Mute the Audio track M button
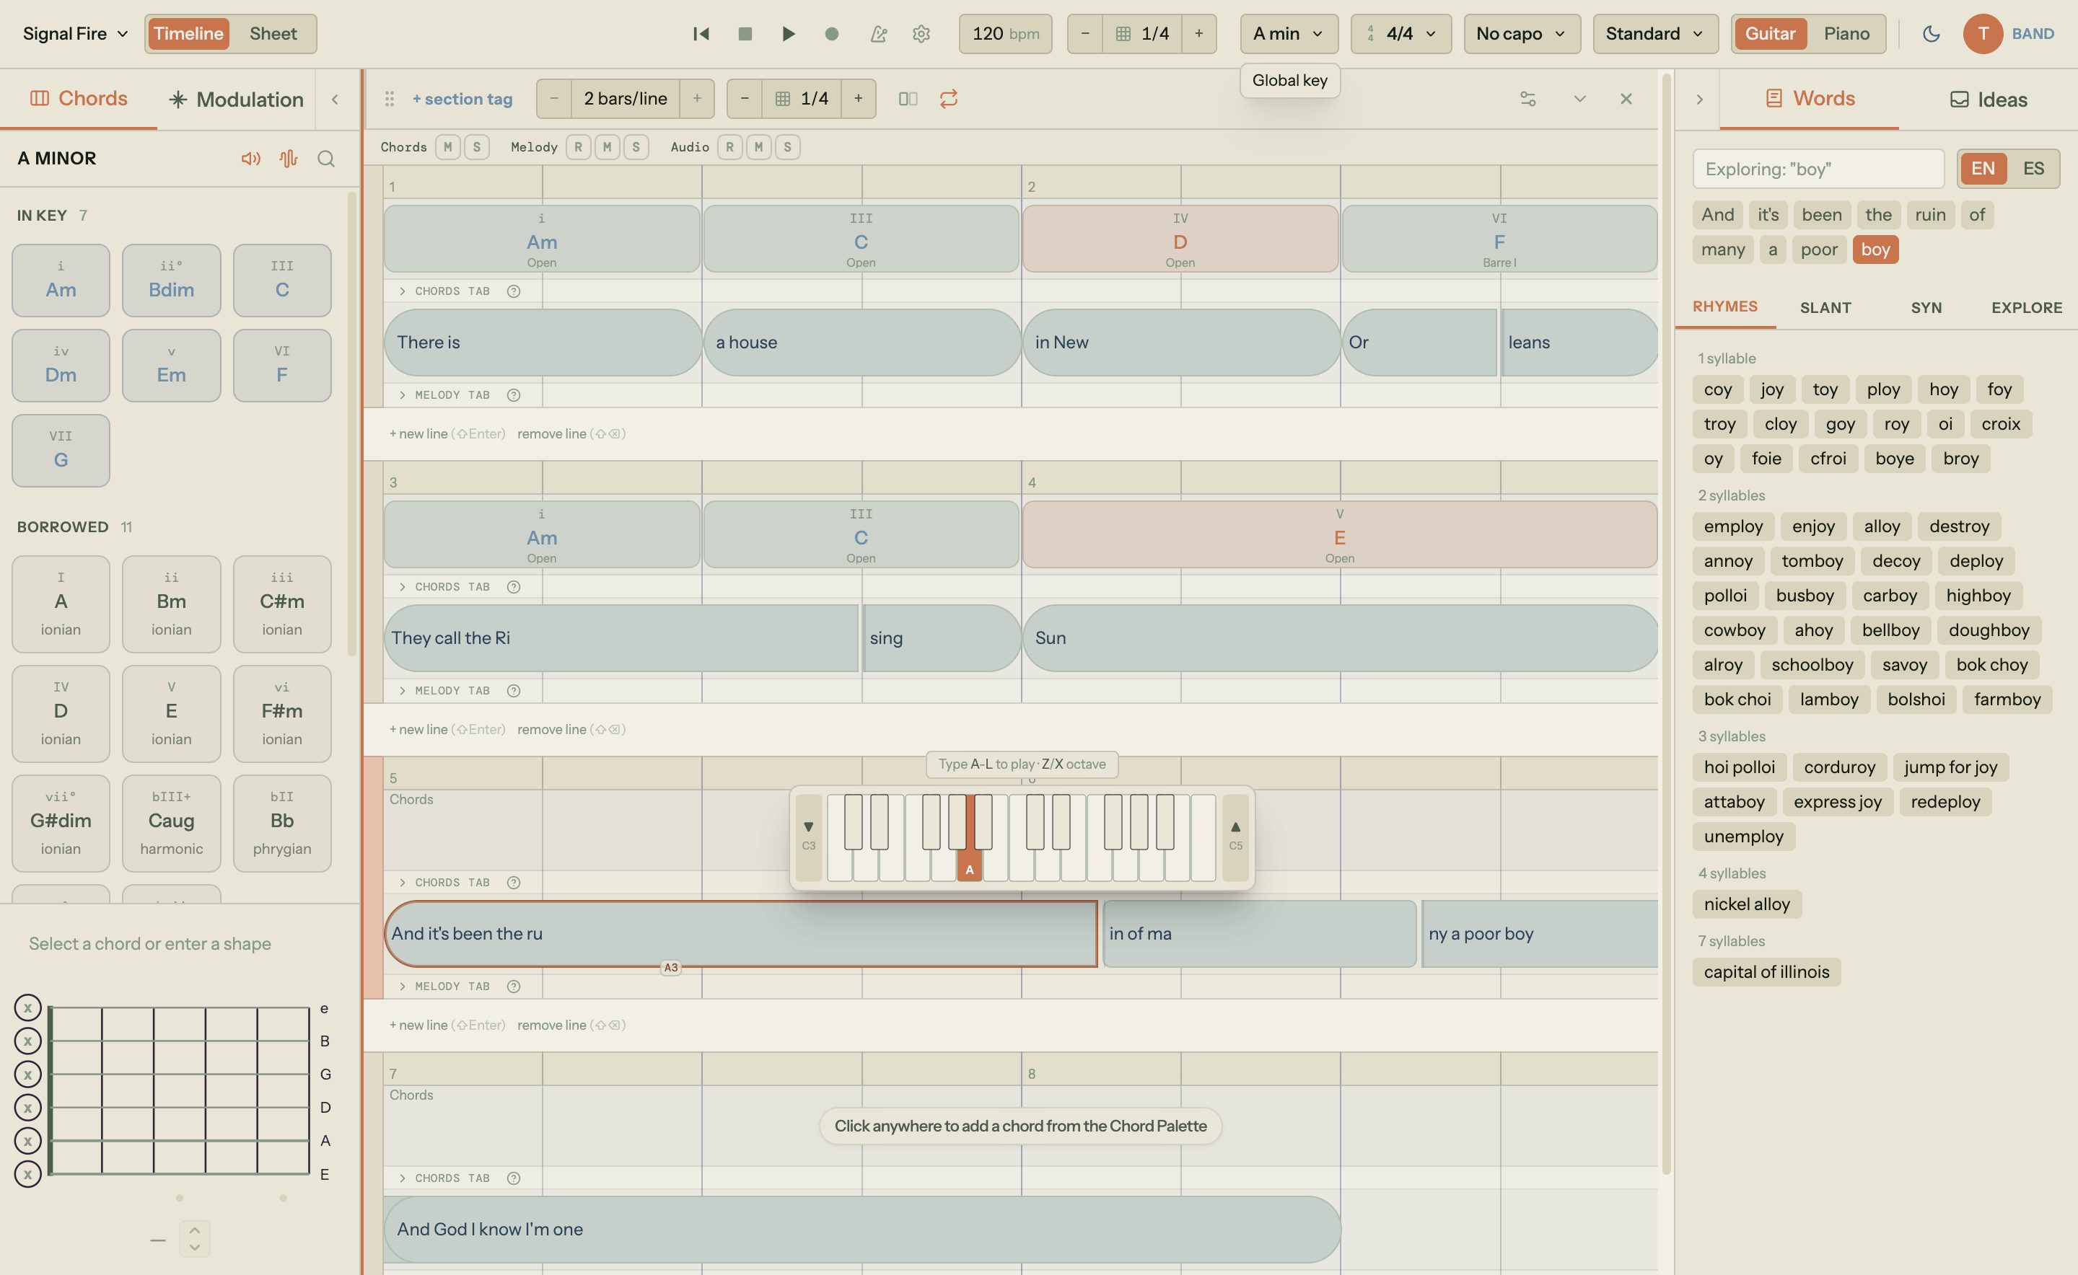Viewport: 2078px width, 1275px height. click(x=758, y=146)
